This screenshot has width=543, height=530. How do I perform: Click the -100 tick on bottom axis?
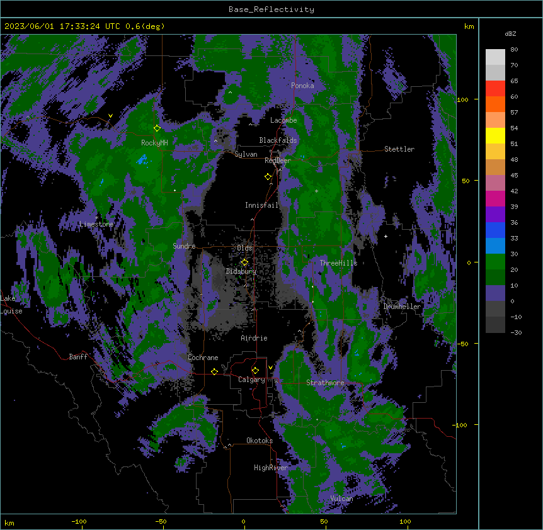(x=79, y=522)
